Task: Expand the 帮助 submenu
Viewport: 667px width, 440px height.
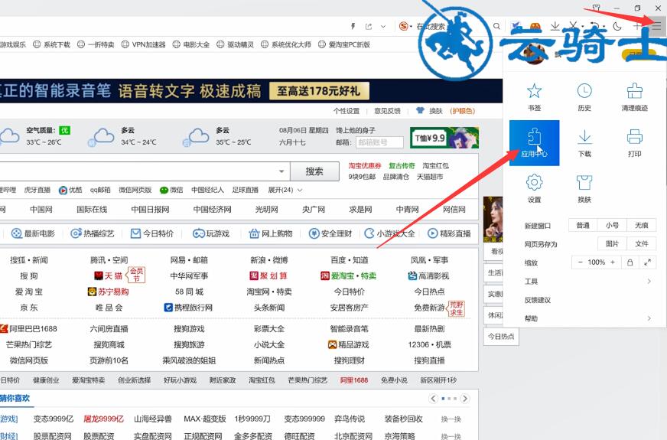Action: (x=587, y=318)
